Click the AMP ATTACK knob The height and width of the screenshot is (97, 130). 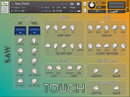point(34,71)
